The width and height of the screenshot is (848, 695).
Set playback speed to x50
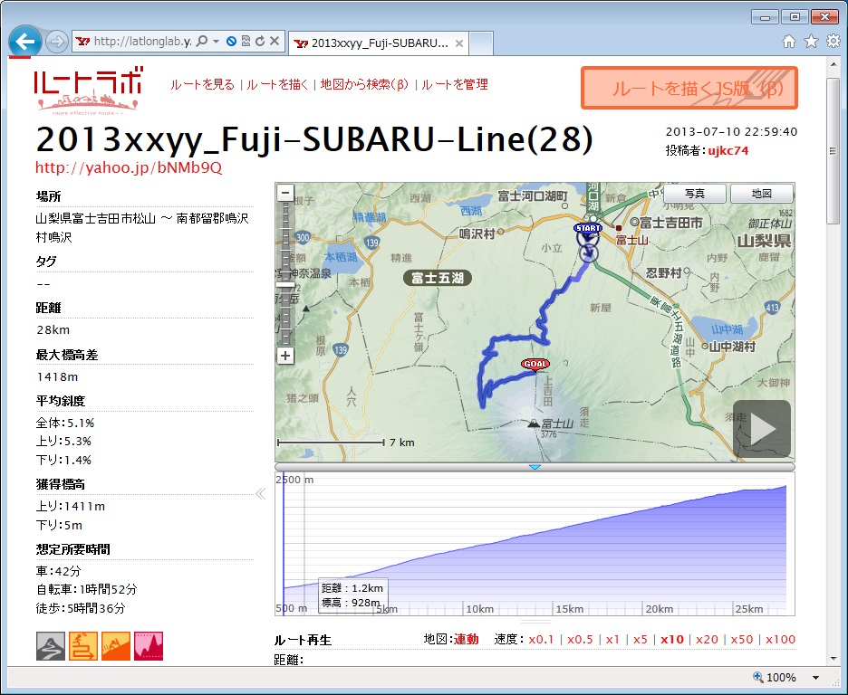[742, 640]
